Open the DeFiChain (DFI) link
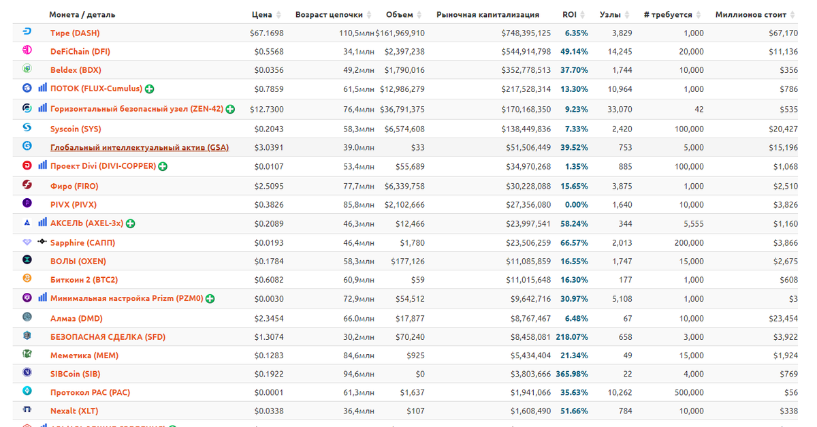 coord(80,51)
